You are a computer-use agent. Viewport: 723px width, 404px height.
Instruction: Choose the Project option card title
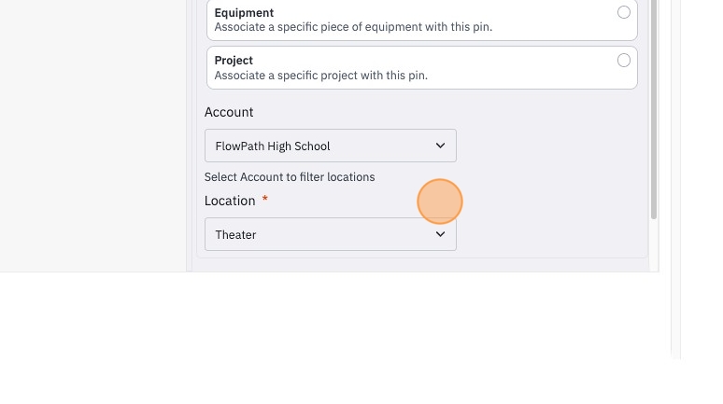coord(234,61)
